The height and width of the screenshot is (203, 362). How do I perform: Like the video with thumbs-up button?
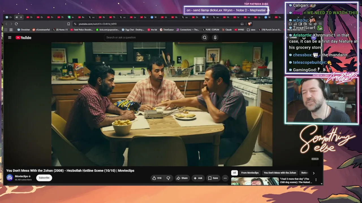click(x=157, y=178)
